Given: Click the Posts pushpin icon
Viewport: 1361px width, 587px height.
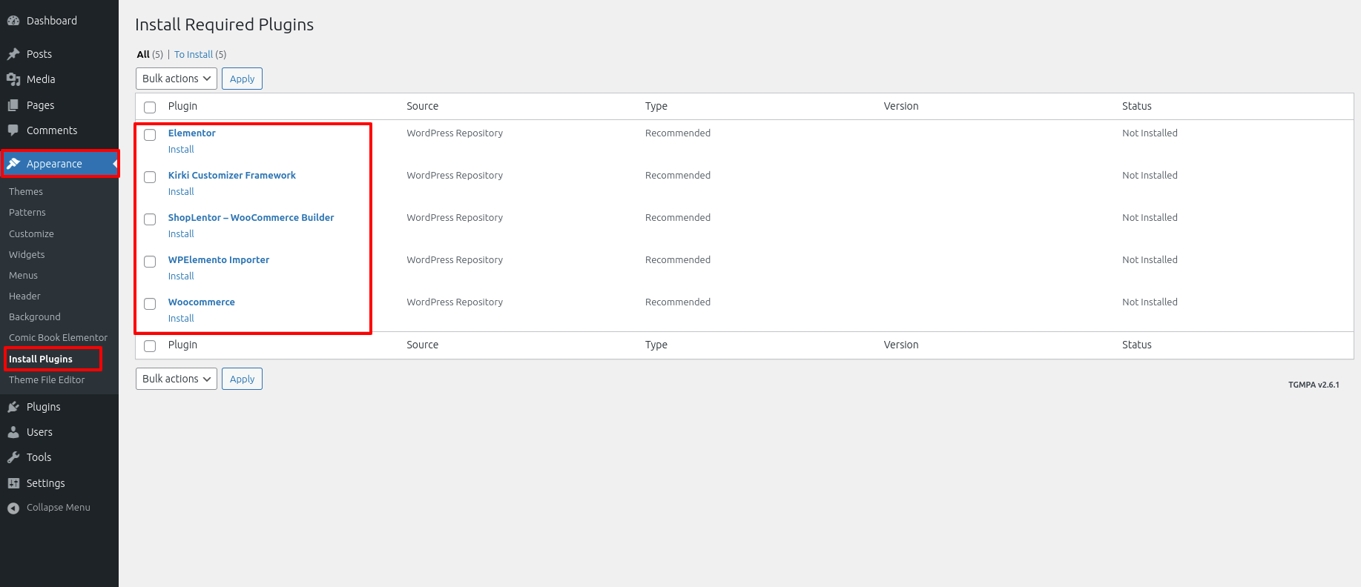Looking at the screenshot, I should coord(13,54).
